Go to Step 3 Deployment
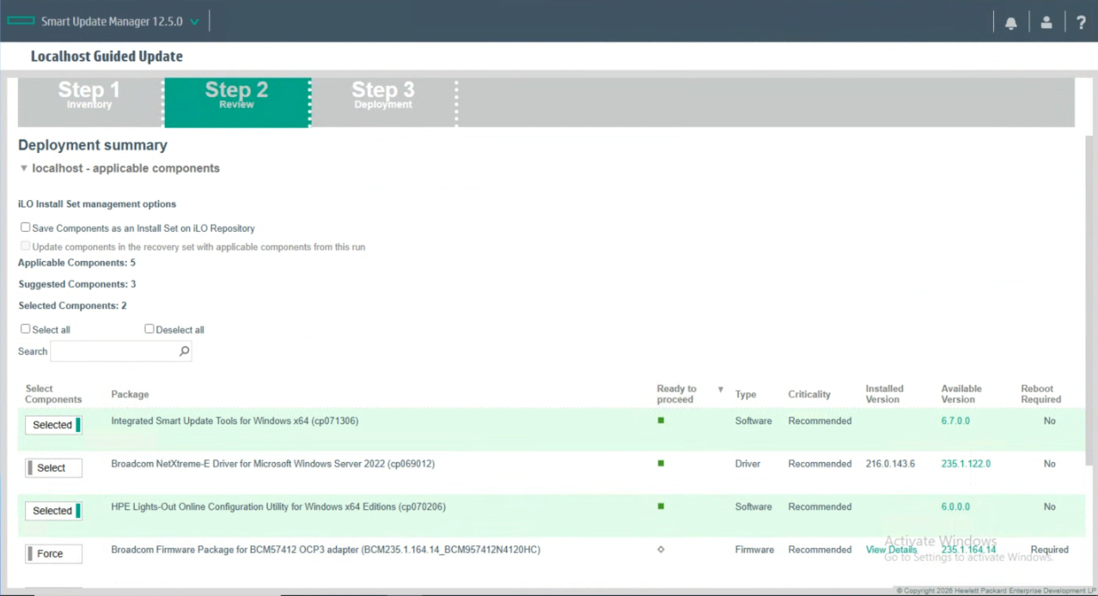Screen dimensions: 1098x596 click(383, 102)
